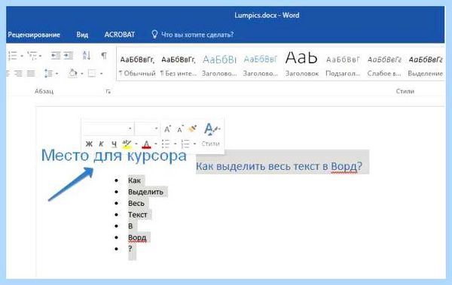Image resolution: width=452 pixels, height=285 pixels.
Task: Expand multilevel list dropdown arrow
Action: [41, 56]
